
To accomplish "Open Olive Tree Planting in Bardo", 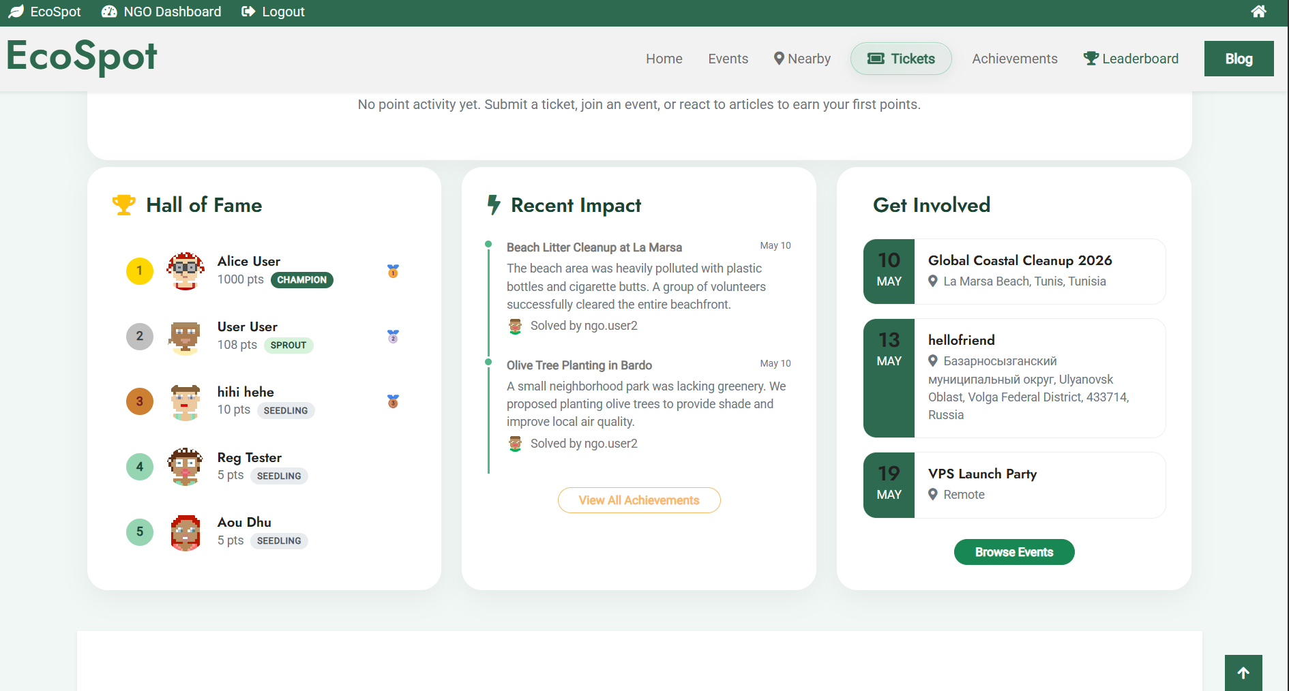I will pos(579,365).
